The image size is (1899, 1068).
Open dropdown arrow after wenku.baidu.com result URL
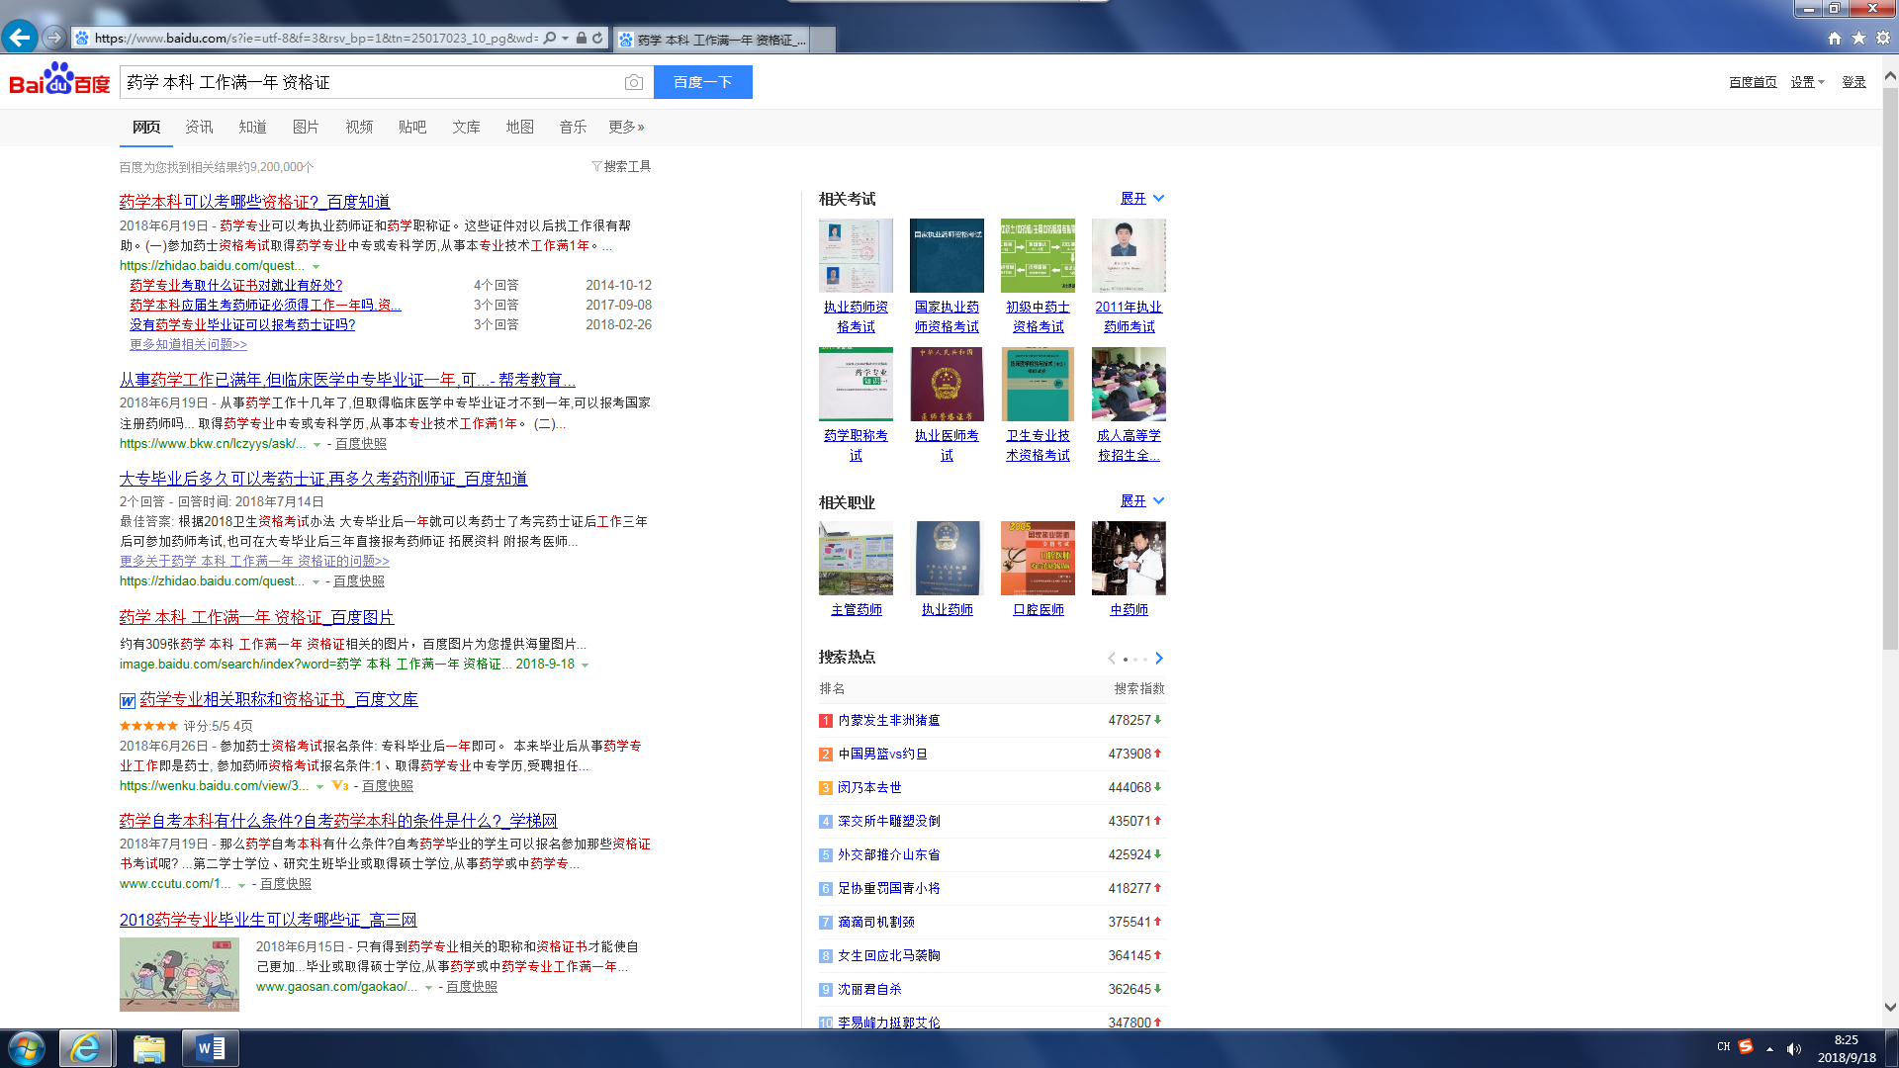click(x=319, y=787)
